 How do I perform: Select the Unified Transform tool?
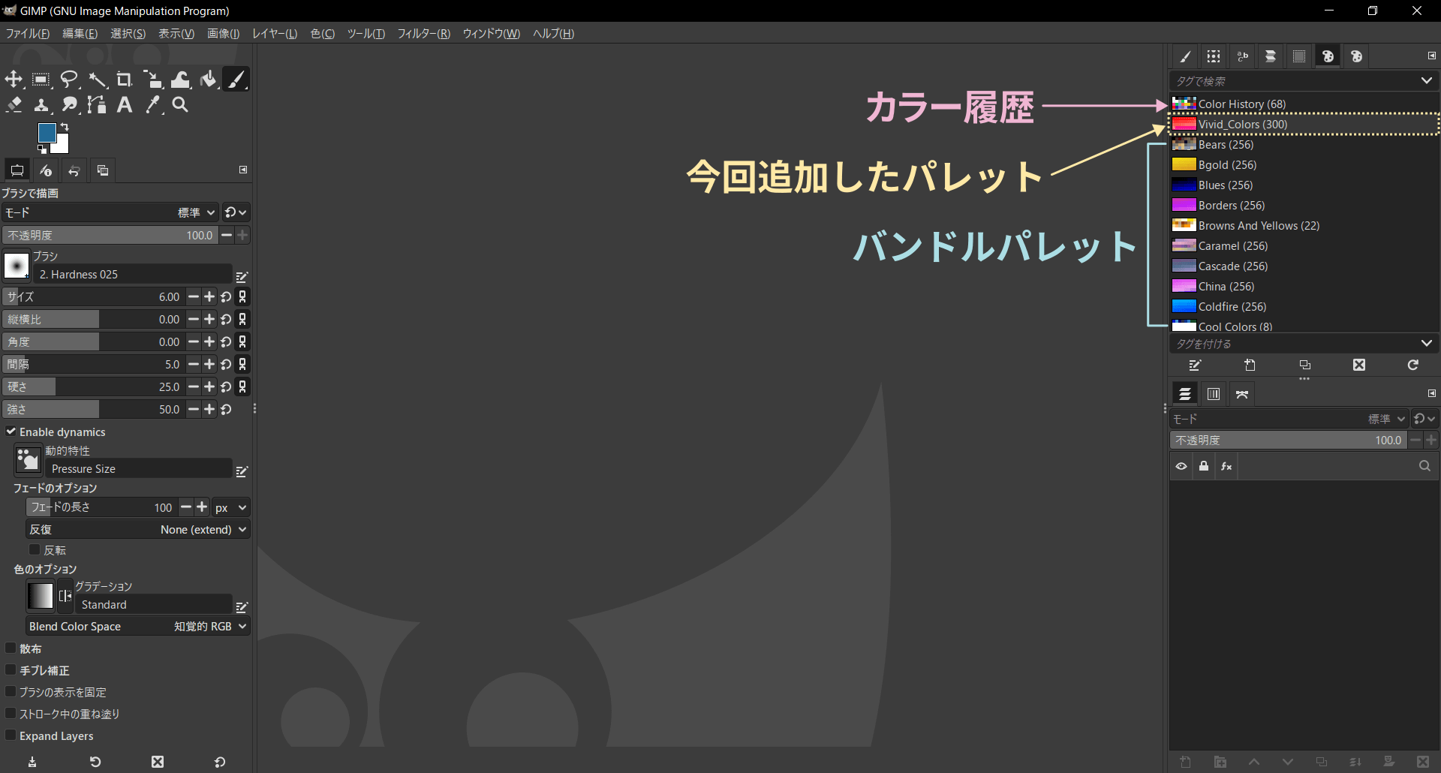(152, 79)
